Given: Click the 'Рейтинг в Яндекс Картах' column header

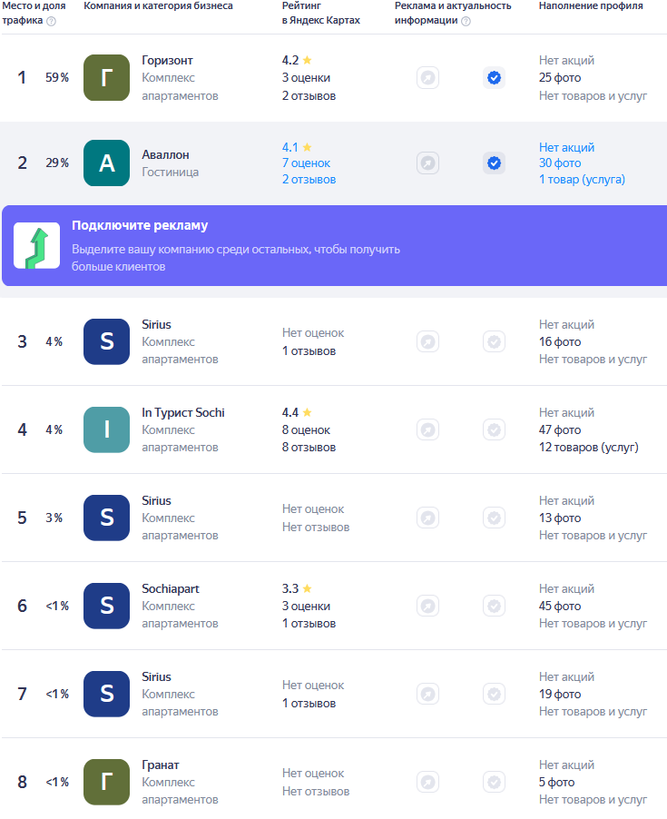Looking at the screenshot, I should click(320, 13).
